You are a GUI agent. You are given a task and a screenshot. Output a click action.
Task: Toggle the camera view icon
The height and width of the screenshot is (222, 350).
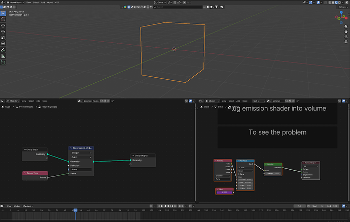click(x=346, y=37)
